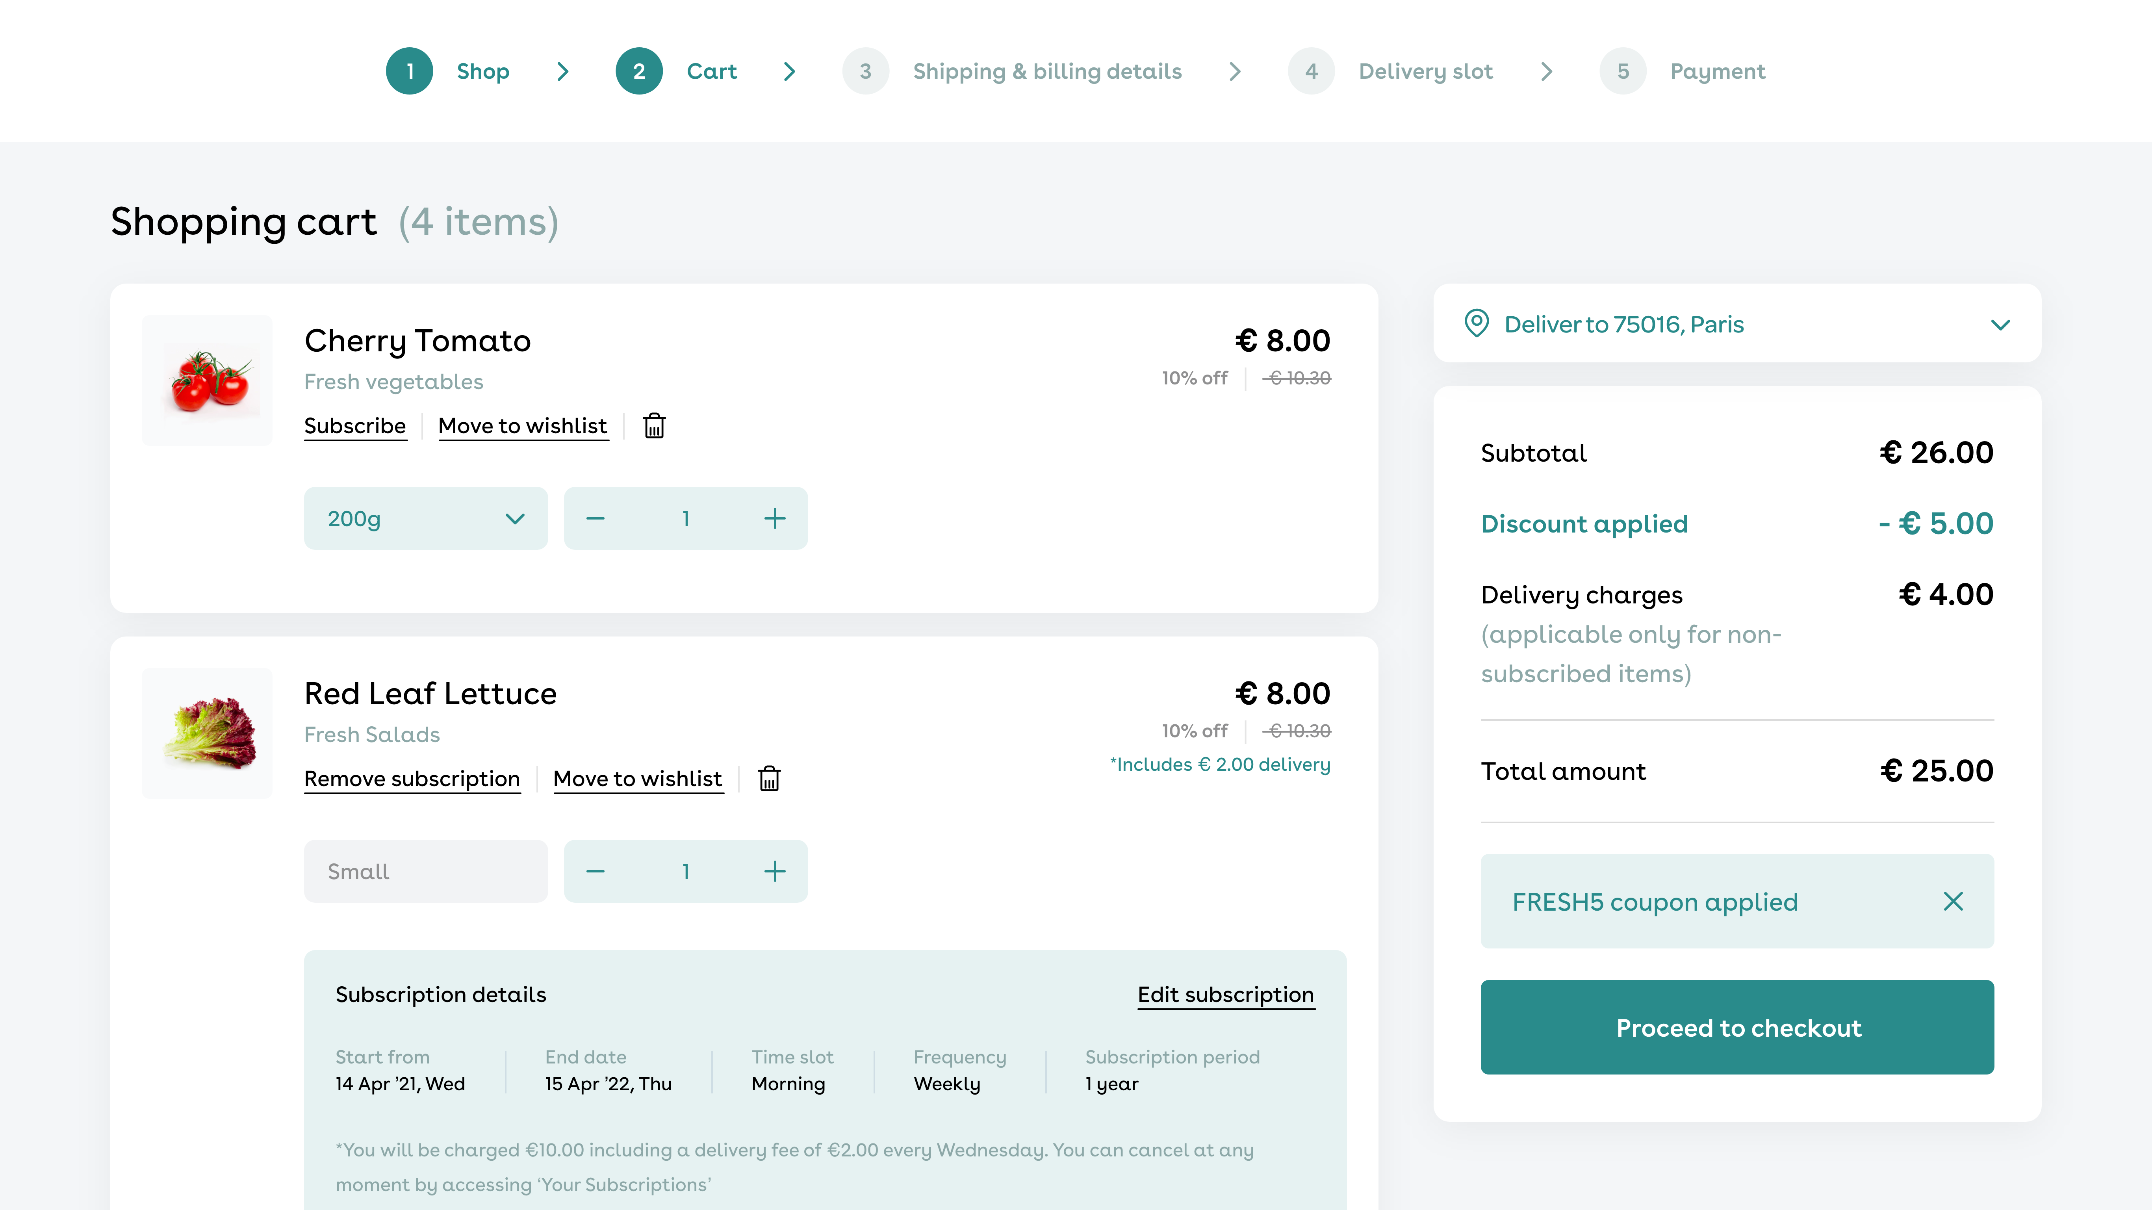
Task: Expand the delivery address dropdown
Action: (x=2001, y=323)
